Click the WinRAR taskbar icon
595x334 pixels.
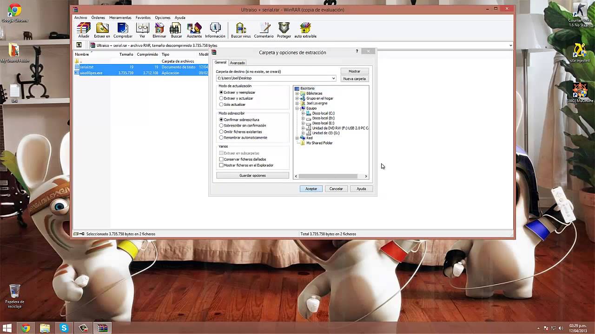102,328
